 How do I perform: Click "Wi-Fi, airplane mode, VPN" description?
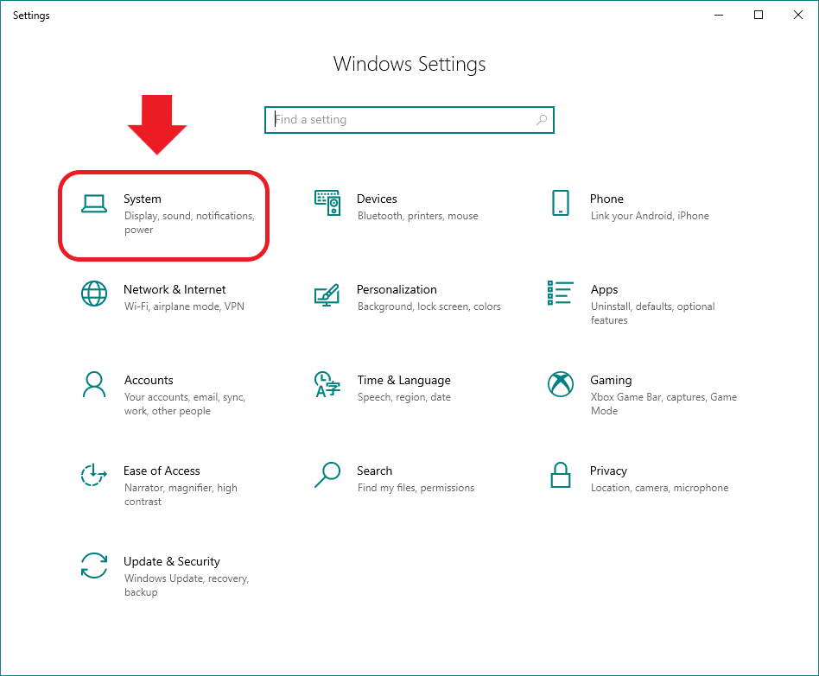pos(184,306)
